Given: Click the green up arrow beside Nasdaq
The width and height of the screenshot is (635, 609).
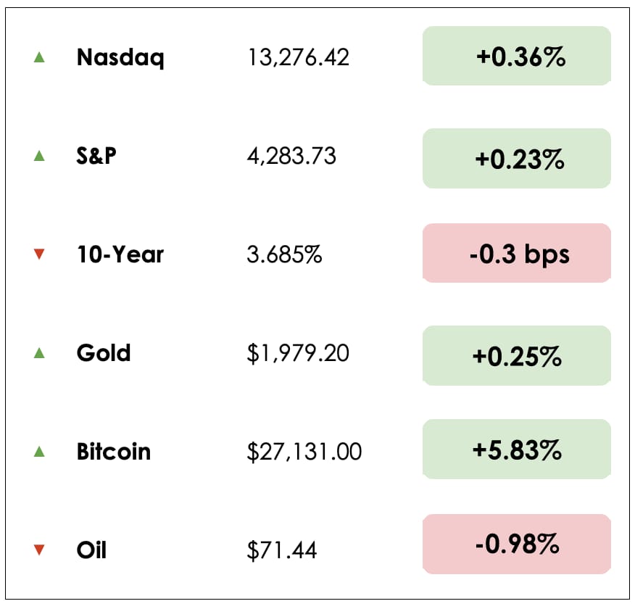Looking at the screenshot, I should tap(39, 57).
